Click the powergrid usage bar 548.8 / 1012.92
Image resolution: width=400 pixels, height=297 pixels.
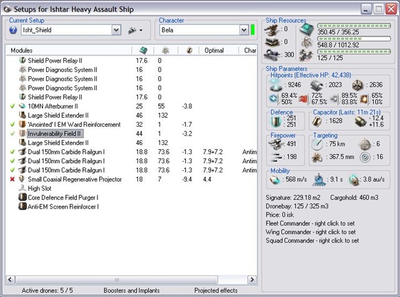point(354,39)
